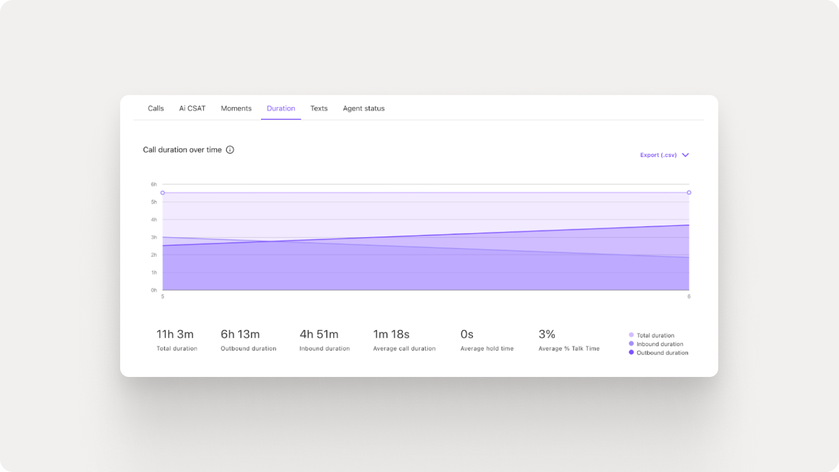Toggle Total duration series visibility in legend
Viewport: 839px width, 472px height.
[655, 335]
